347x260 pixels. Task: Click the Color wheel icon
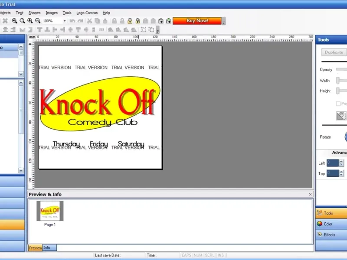click(x=319, y=224)
